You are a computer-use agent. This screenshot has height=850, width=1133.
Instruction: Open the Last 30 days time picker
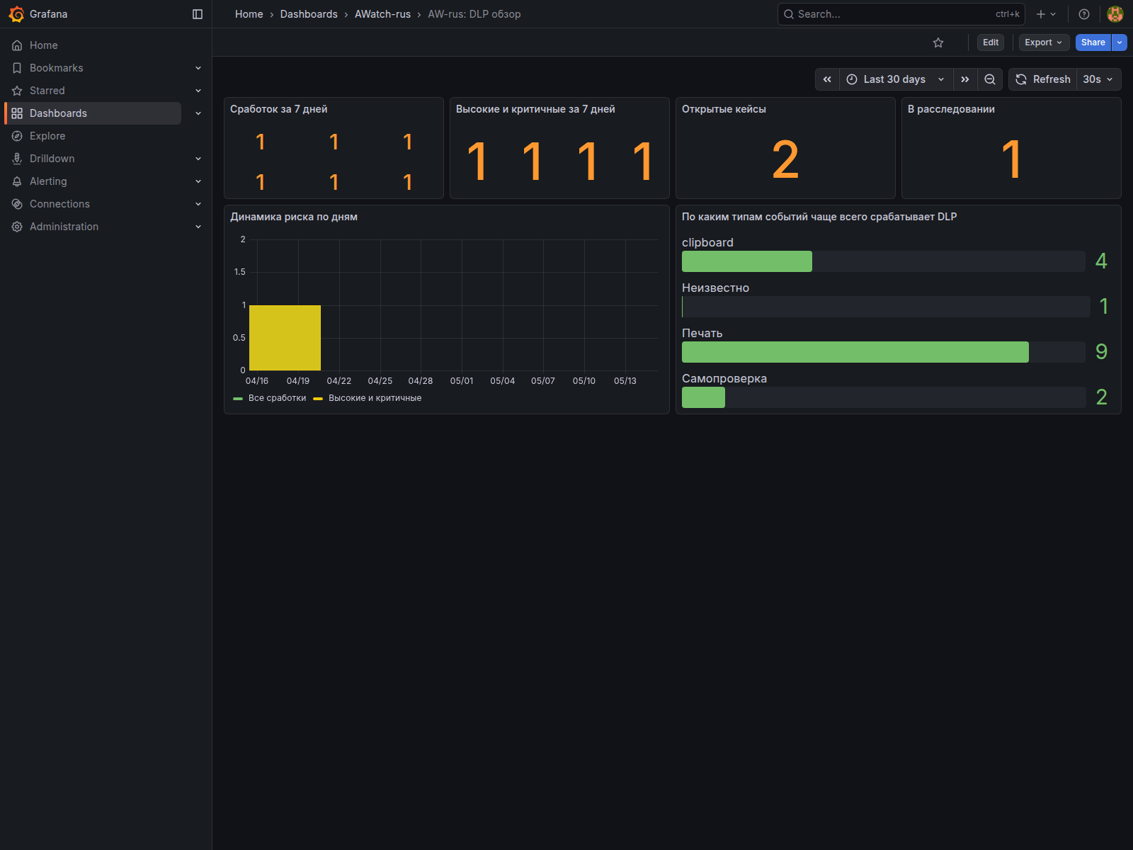[896, 79]
